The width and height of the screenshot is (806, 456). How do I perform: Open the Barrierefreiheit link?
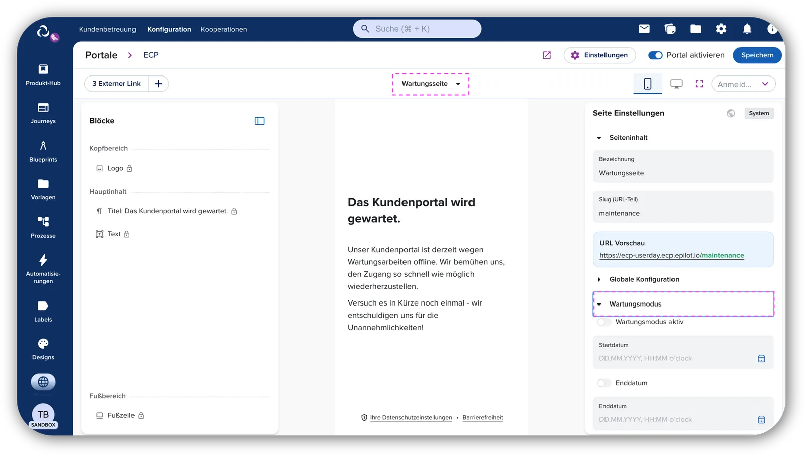483,418
